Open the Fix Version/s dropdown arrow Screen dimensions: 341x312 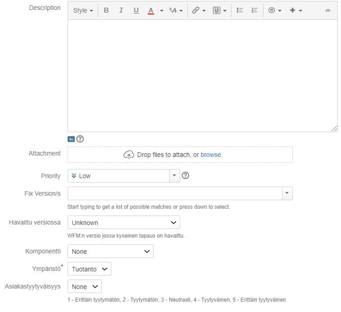(287, 193)
